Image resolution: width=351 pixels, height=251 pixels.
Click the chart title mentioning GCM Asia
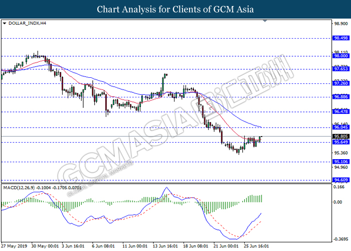[x=175, y=9]
